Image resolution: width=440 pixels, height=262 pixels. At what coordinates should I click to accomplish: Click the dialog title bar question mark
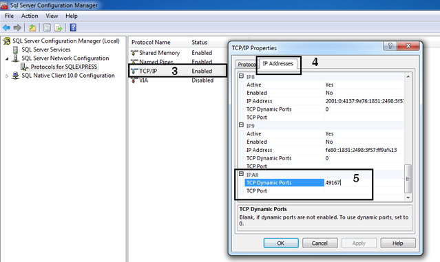pyautogui.click(x=390, y=45)
